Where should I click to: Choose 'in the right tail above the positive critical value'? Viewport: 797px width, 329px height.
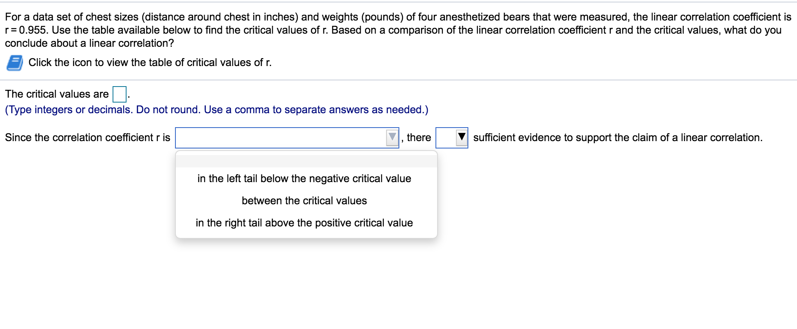(304, 223)
